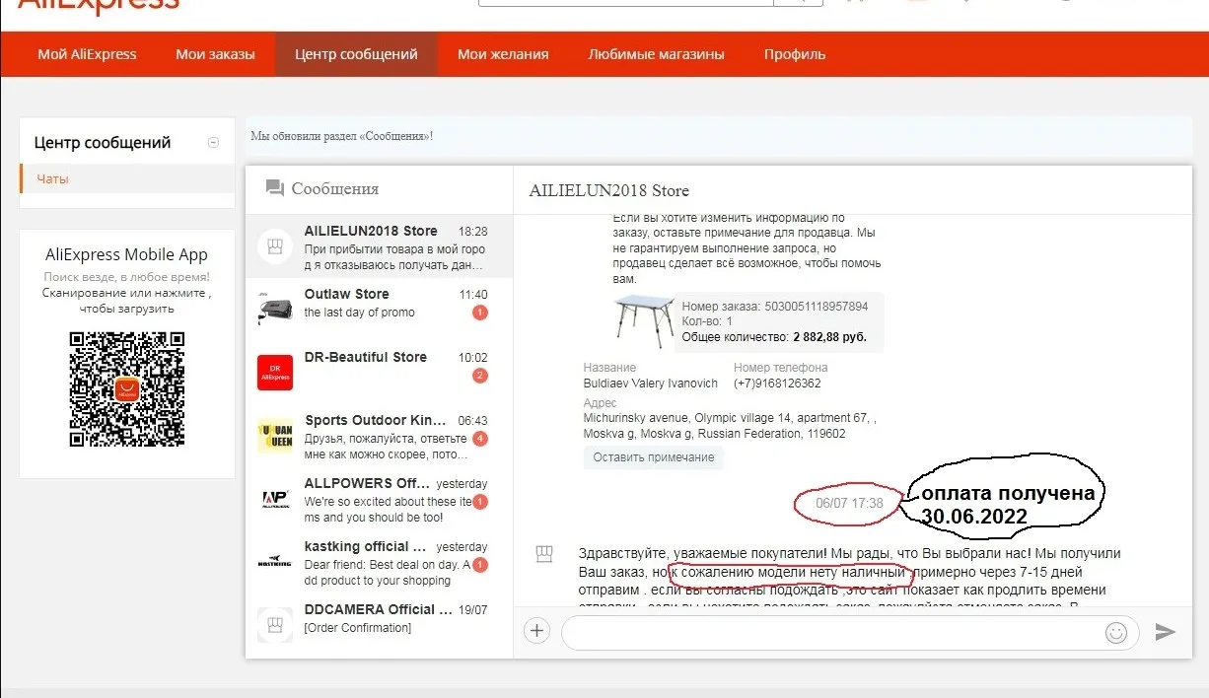Click the Sports Outdoor King store avatar
Screen dimensions: 1209x698
coord(275,435)
